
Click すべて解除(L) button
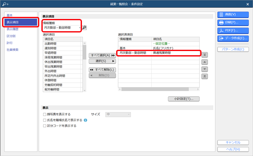coord(102,70)
